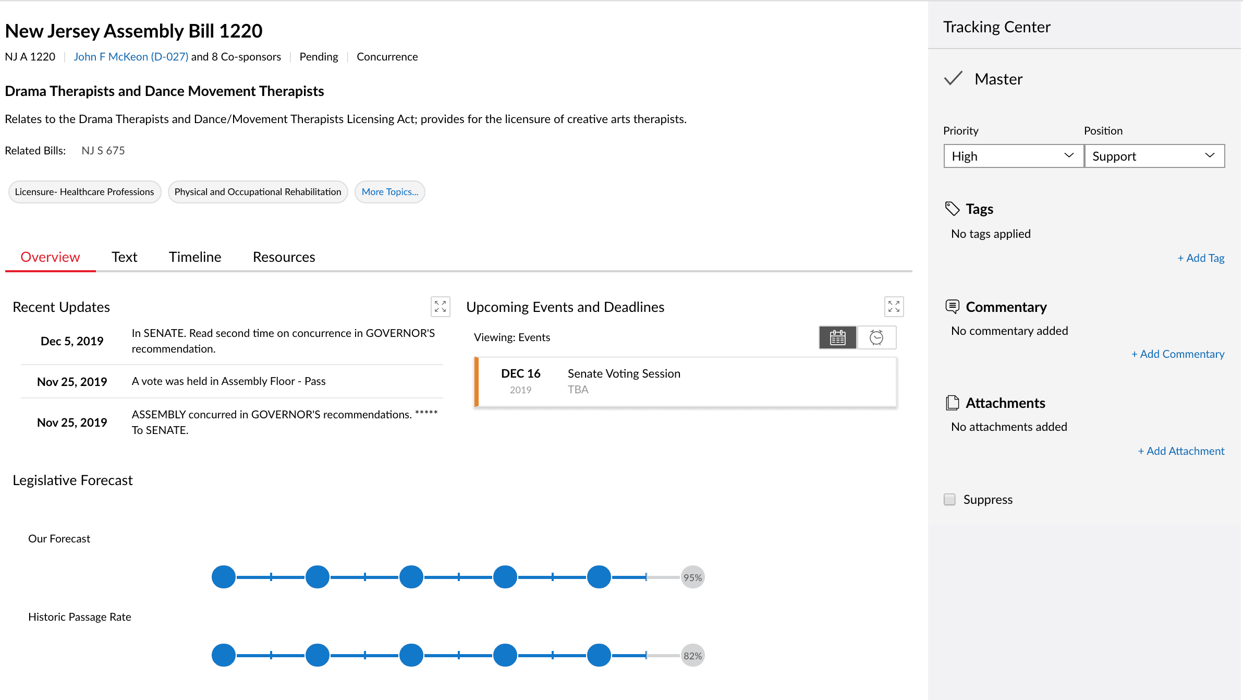Click Add Attachment link
Viewport: 1243px width, 700px height.
pyautogui.click(x=1180, y=451)
